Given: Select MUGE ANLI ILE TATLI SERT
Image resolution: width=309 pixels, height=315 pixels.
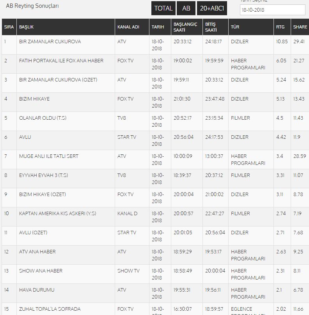Looking at the screenshot, I should (x=49, y=156).
